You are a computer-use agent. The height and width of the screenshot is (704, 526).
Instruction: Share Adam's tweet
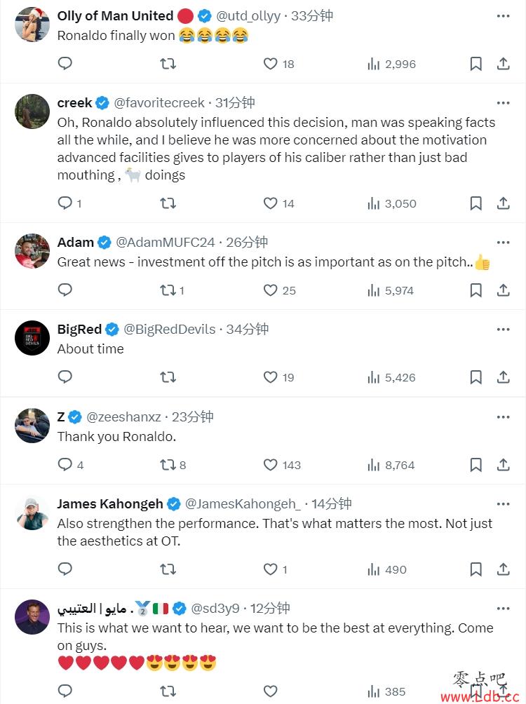[x=503, y=290]
